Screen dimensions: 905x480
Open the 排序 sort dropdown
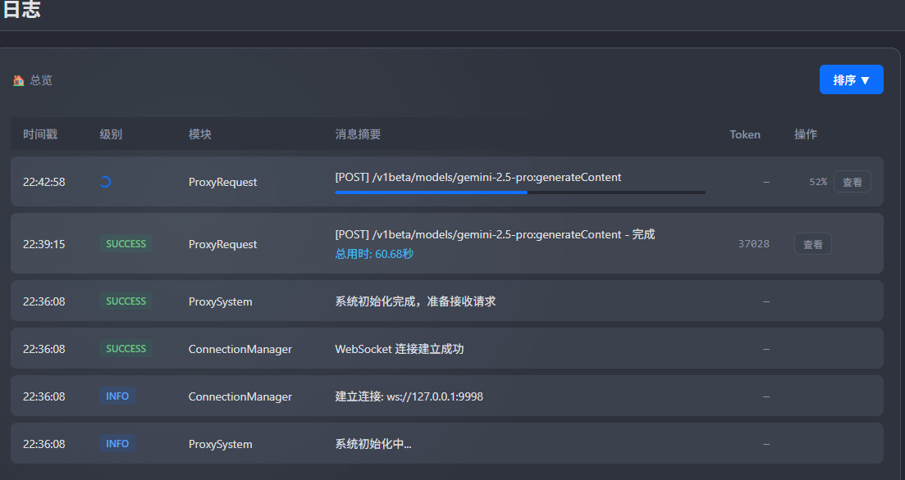(x=851, y=79)
